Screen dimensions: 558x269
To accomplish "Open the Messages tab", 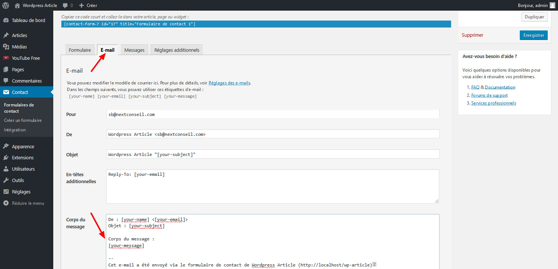I will (134, 50).
